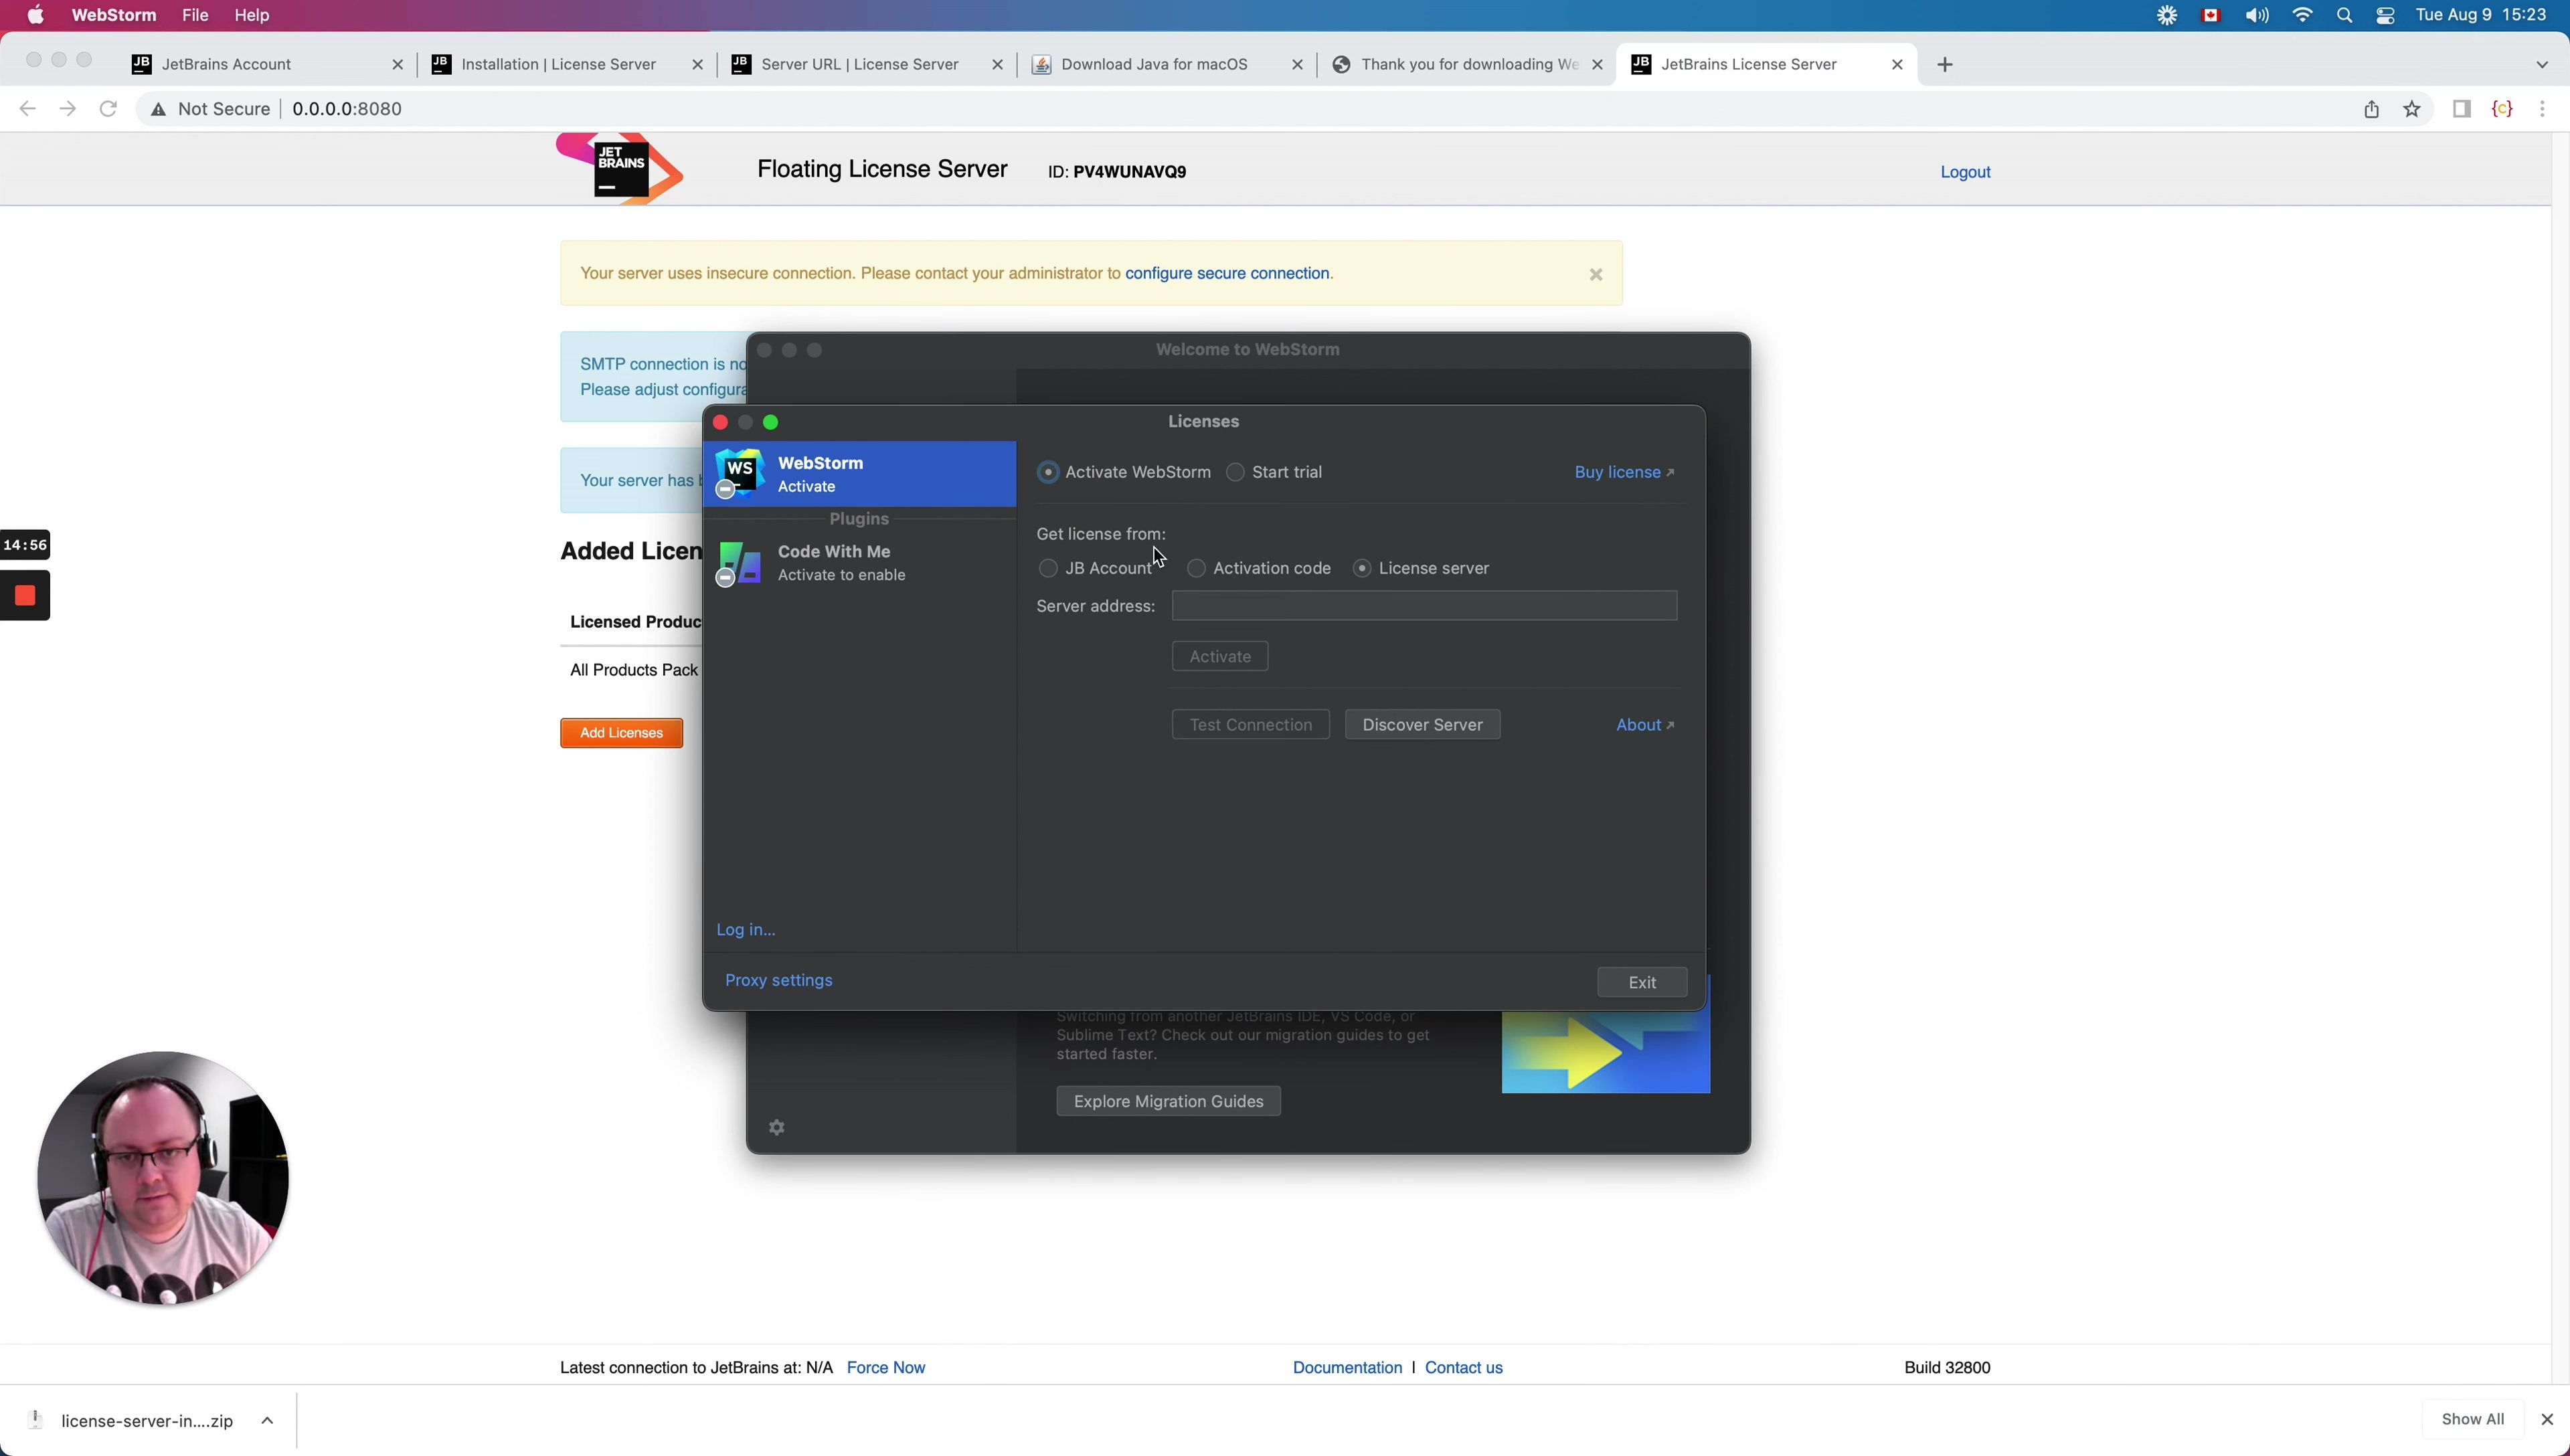The height and width of the screenshot is (1456, 2570).
Task: Expand the tab search chevron
Action: [2542, 64]
